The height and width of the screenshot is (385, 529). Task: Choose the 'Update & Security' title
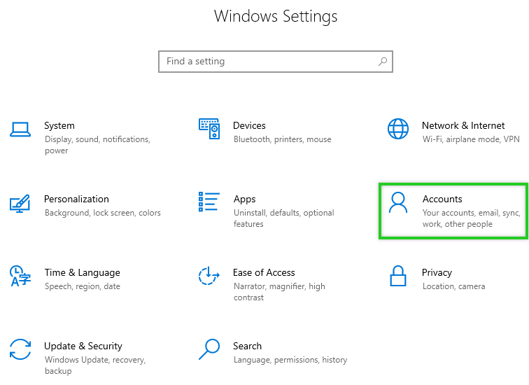click(83, 346)
